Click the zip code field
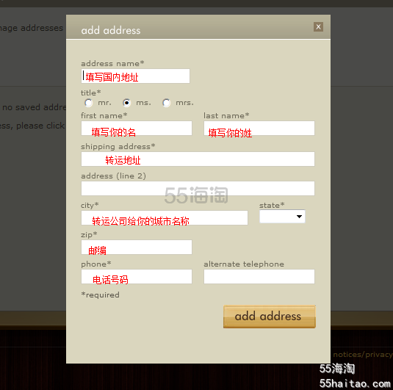The height and width of the screenshot is (390, 393). point(137,247)
